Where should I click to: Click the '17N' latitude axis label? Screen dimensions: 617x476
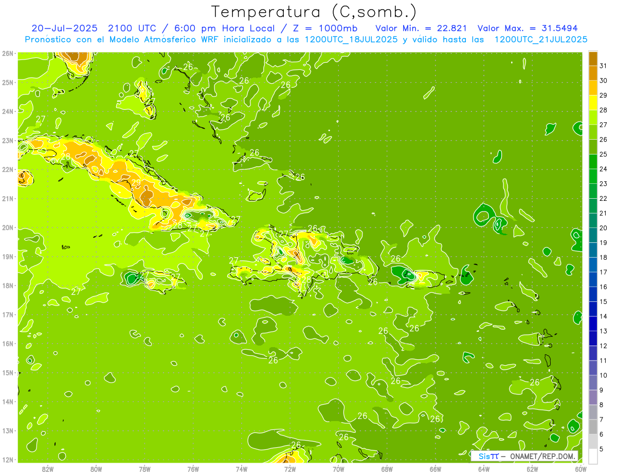coord(8,314)
